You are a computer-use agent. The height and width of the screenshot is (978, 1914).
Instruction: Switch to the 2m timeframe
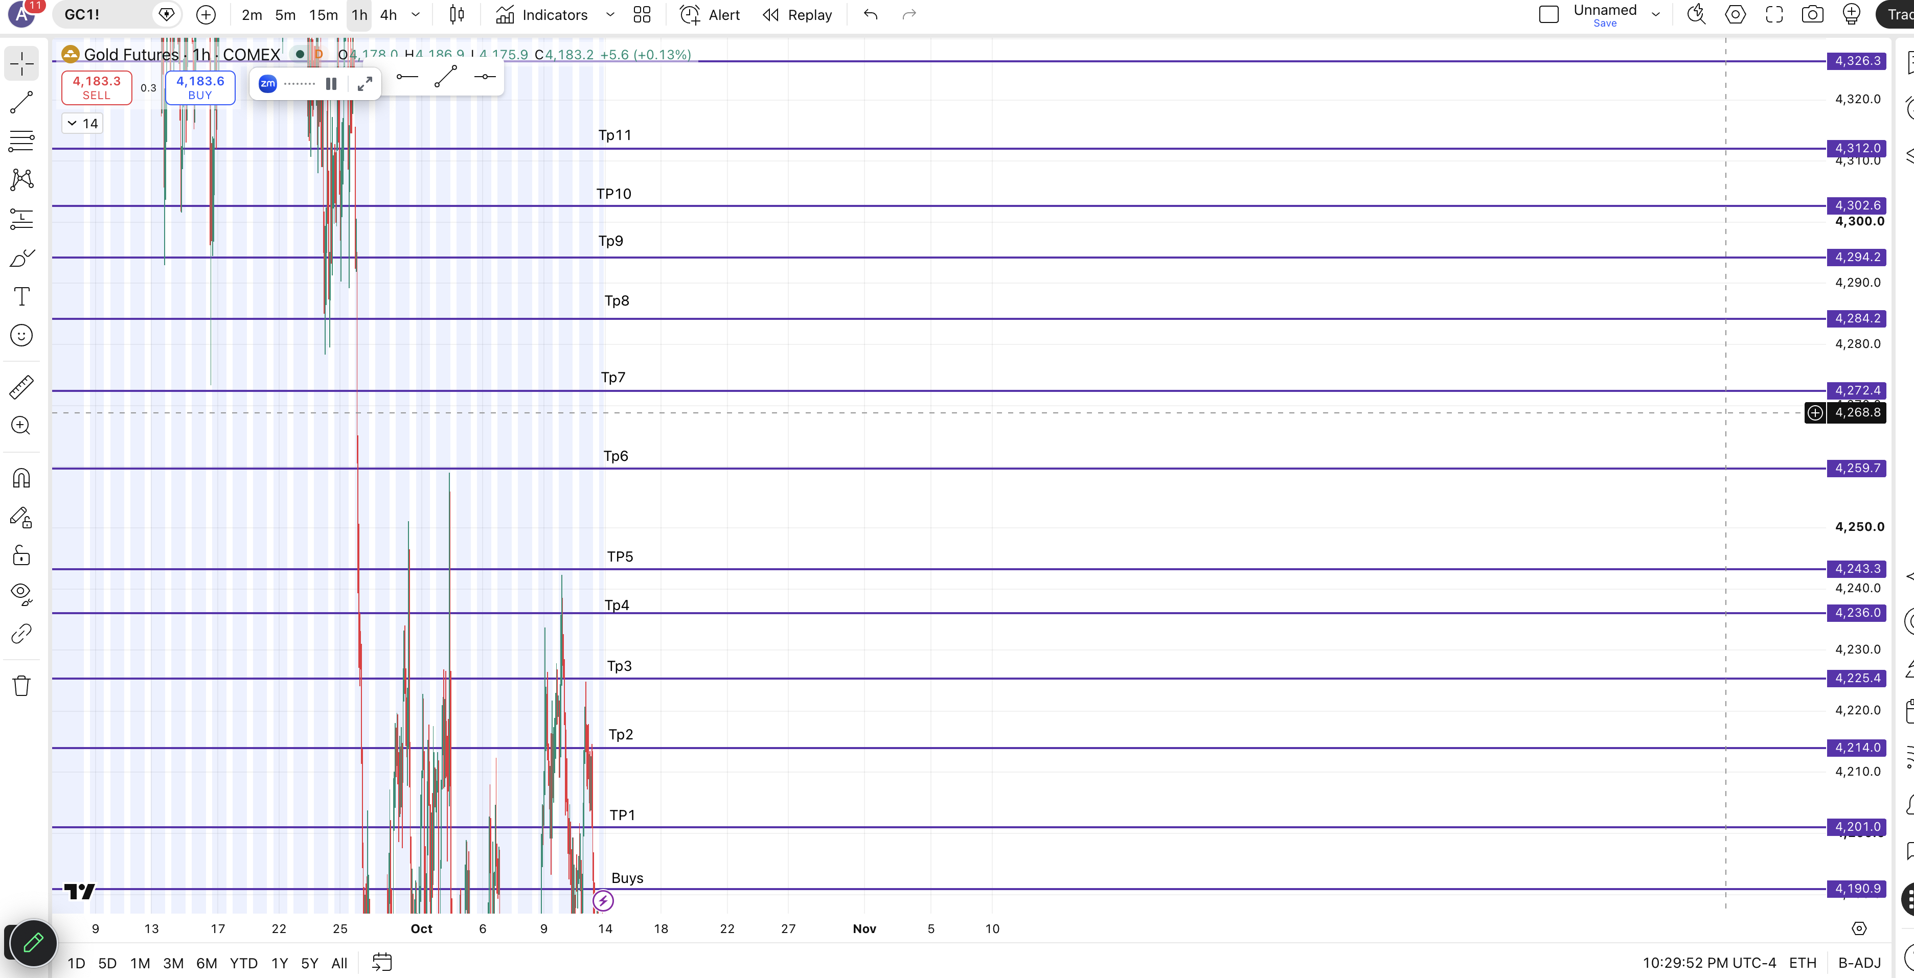pyautogui.click(x=252, y=15)
